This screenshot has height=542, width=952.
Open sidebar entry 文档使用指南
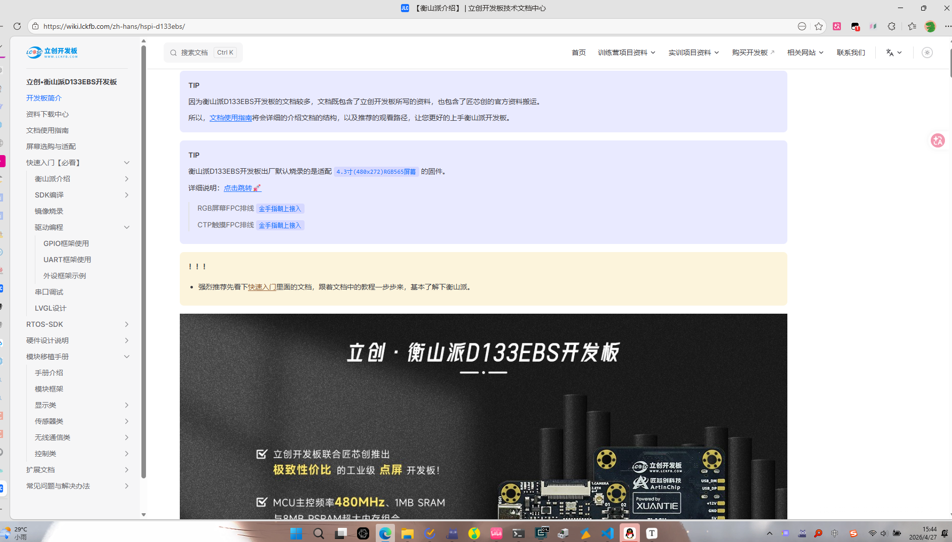pyautogui.click(x=47, y=130)
